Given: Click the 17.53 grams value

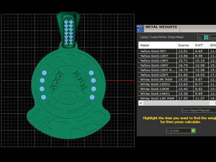Looking at the screenshot, I should pos(183,99).
